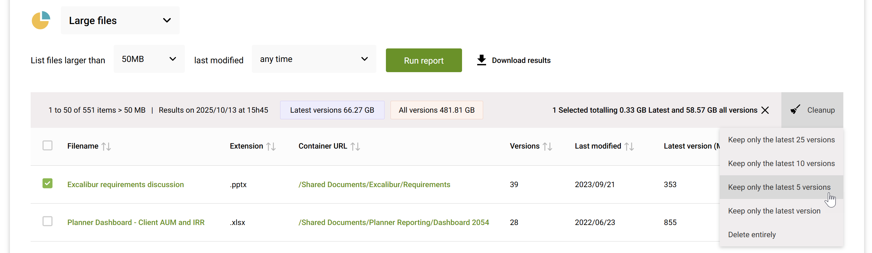872x253 pixels.
Task: Open /Shared Documents/Excalibur/Requirements container link
Action: pyautogui.click(x=374, y=185)
